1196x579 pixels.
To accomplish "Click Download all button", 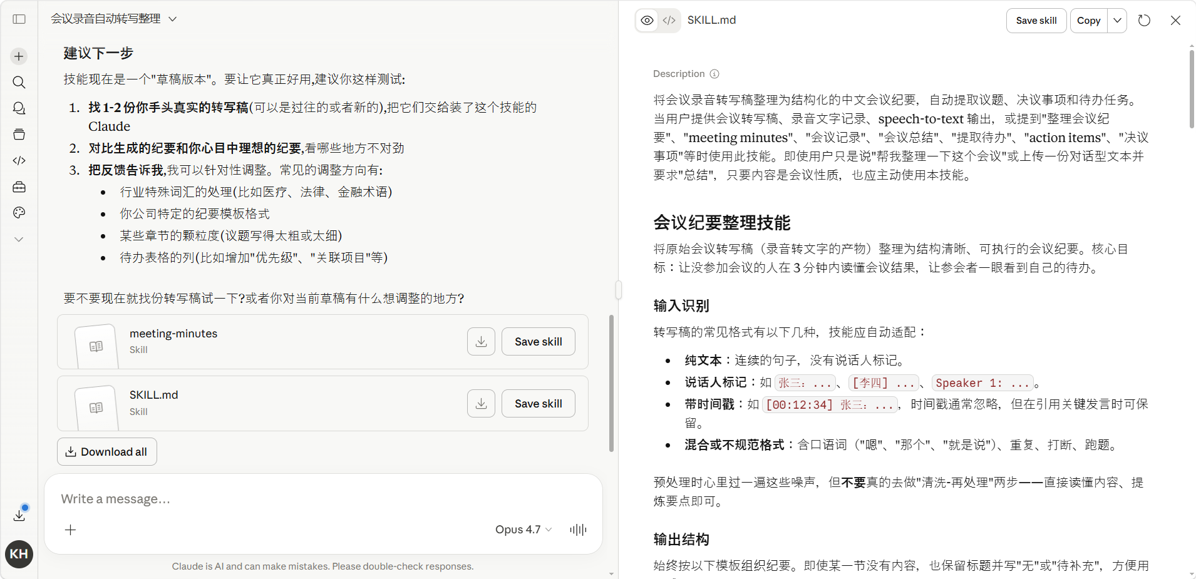I will coord(107,452).
